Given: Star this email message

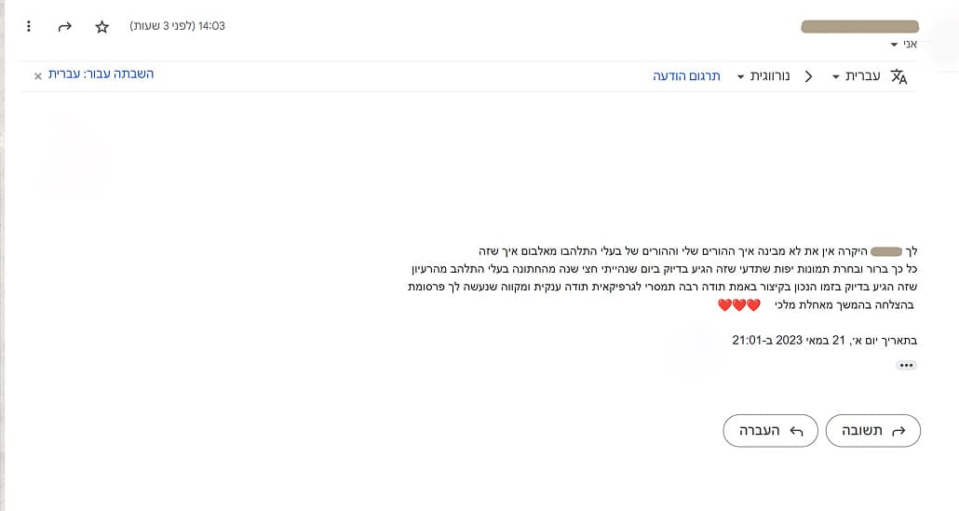Looking at the screenshot, I should coord(101,26).
